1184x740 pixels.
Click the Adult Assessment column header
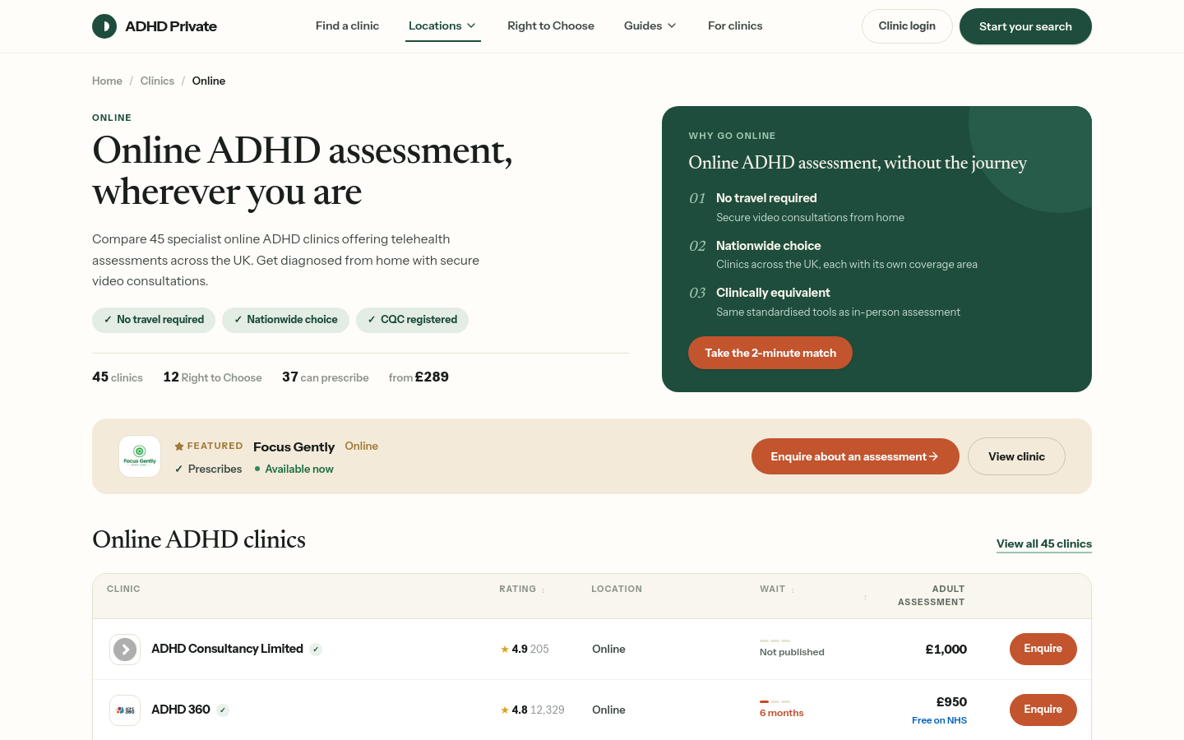click(932, 596)
